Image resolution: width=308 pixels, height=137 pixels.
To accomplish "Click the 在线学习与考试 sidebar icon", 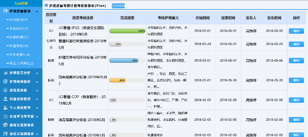I will click(x=5, y=116).
